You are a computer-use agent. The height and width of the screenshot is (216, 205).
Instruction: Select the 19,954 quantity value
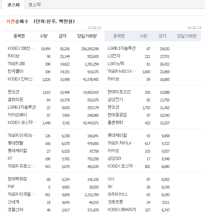pos(45,49)
